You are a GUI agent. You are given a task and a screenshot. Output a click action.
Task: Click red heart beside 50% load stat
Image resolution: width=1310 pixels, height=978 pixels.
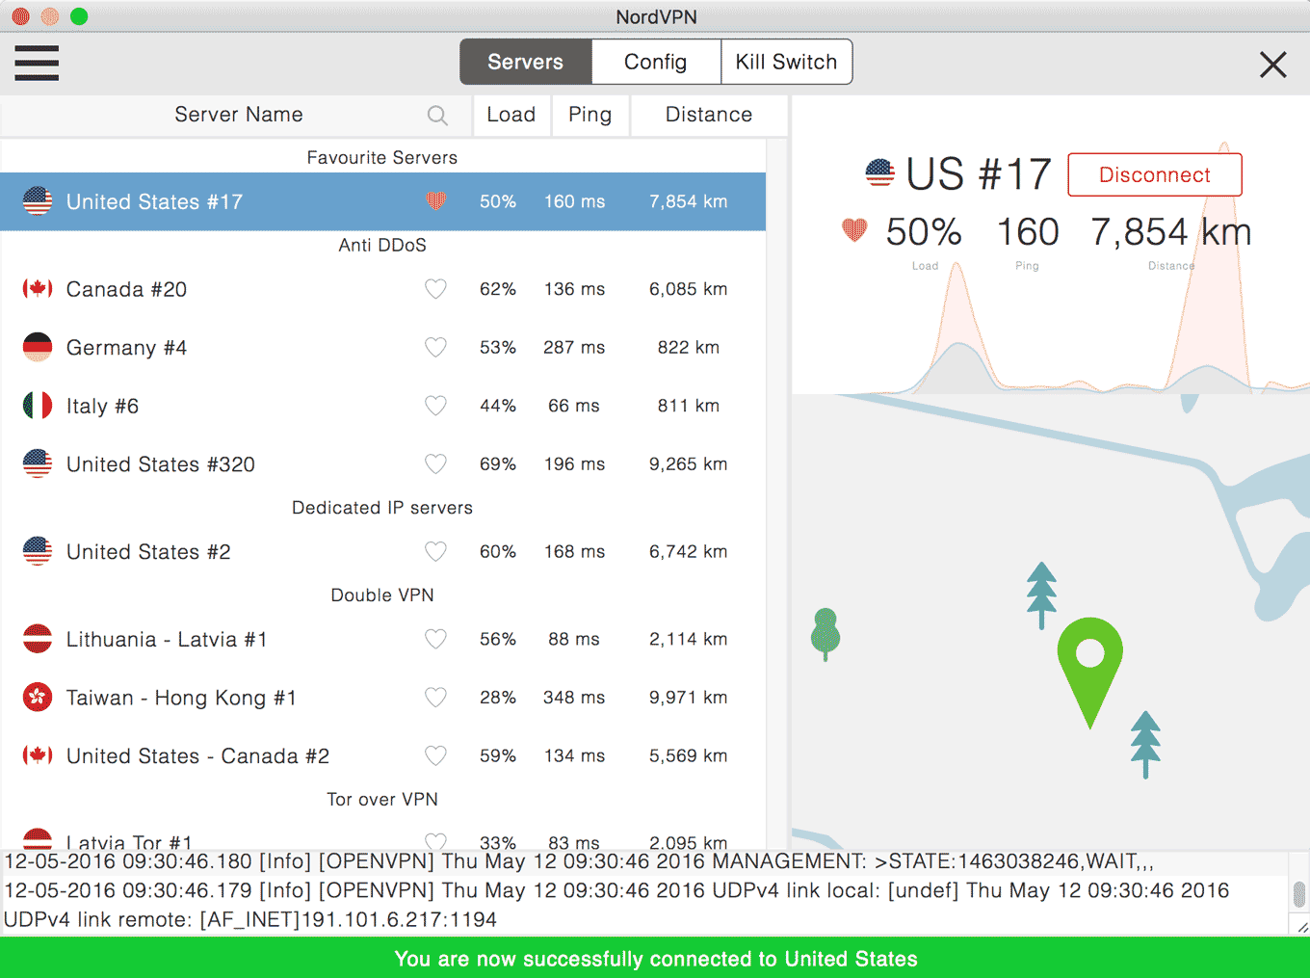(853, 229)
